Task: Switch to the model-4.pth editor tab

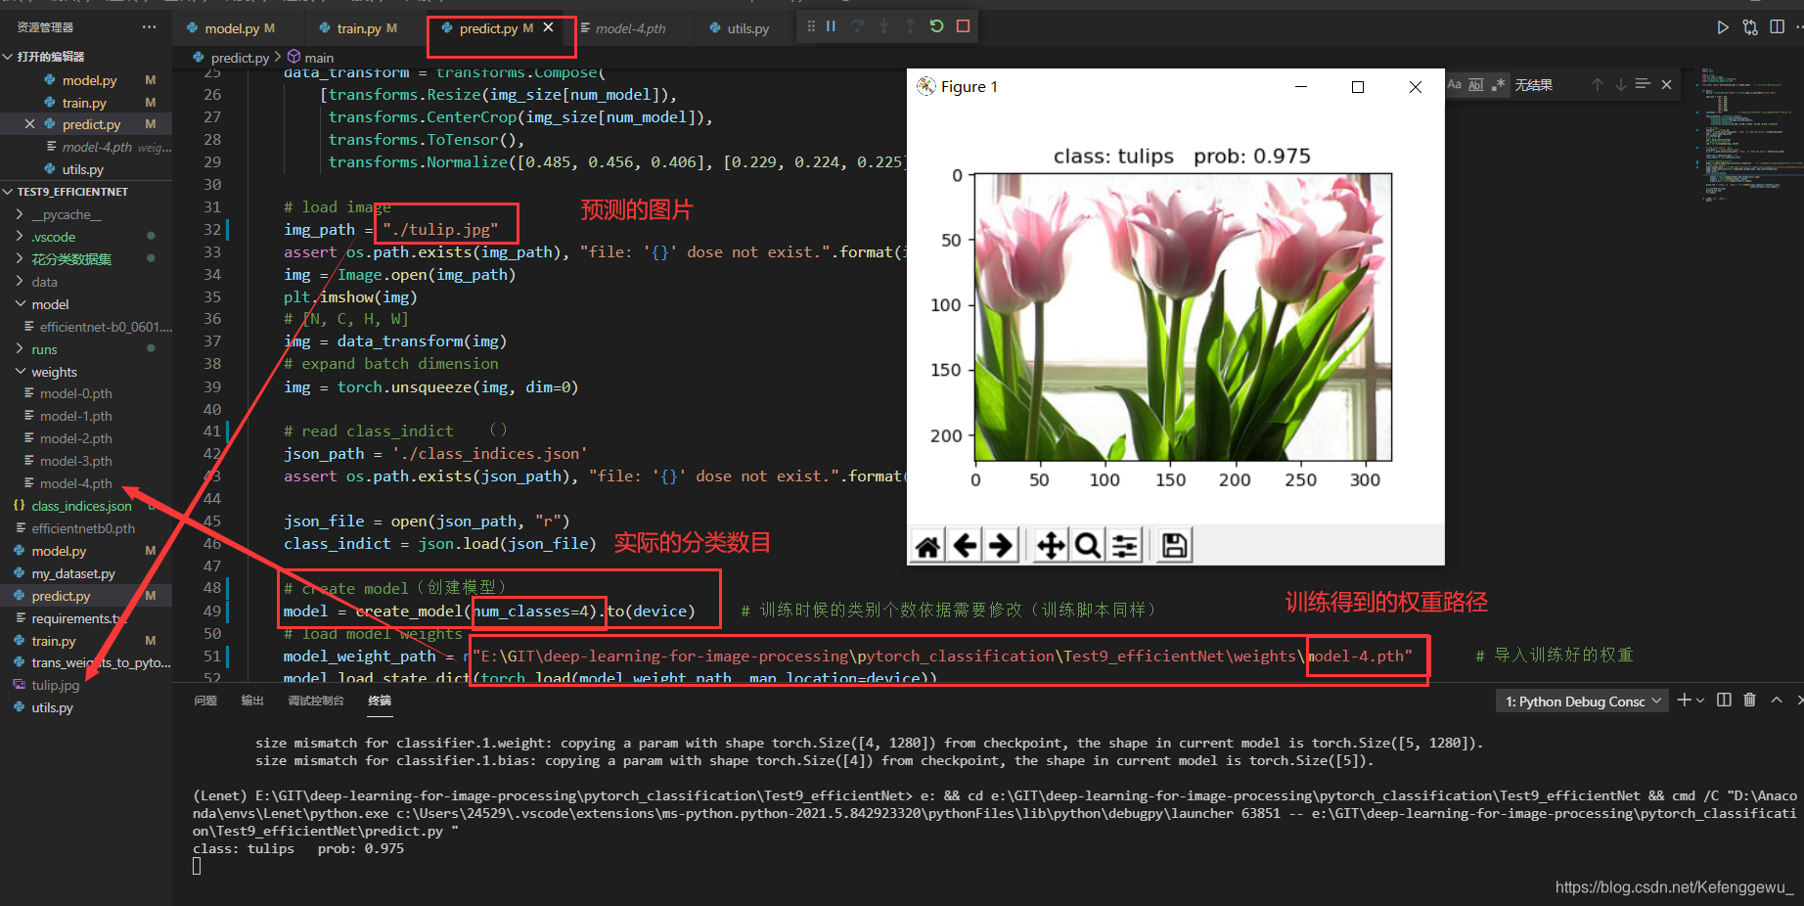Action: pos(631,28)
